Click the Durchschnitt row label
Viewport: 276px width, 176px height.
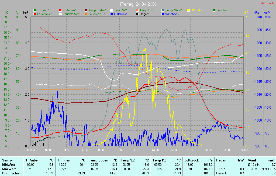pyautogui.click(x=12, y=173)
